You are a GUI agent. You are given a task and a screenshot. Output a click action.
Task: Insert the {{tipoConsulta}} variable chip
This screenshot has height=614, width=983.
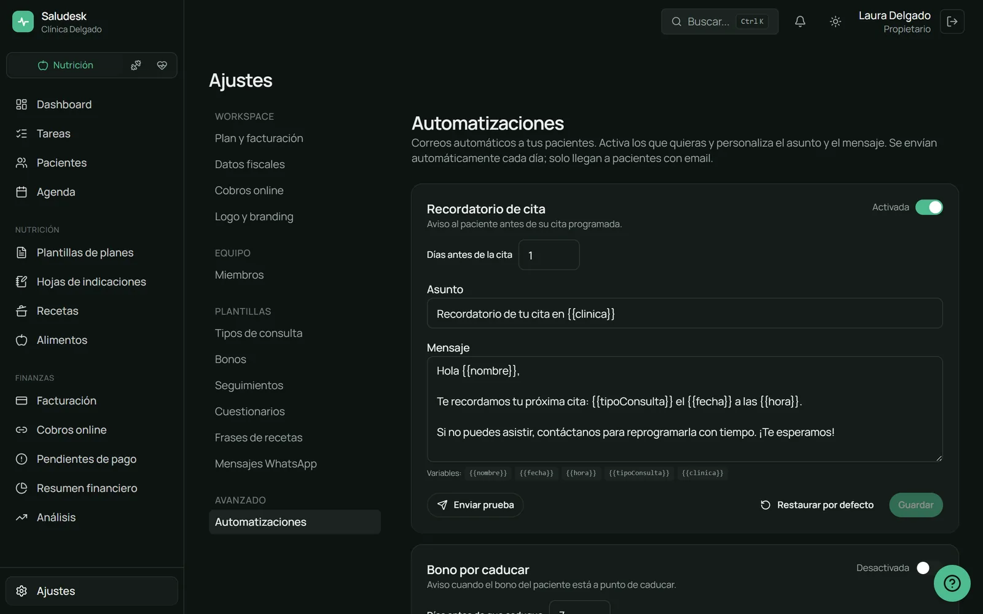click(639, 473)
